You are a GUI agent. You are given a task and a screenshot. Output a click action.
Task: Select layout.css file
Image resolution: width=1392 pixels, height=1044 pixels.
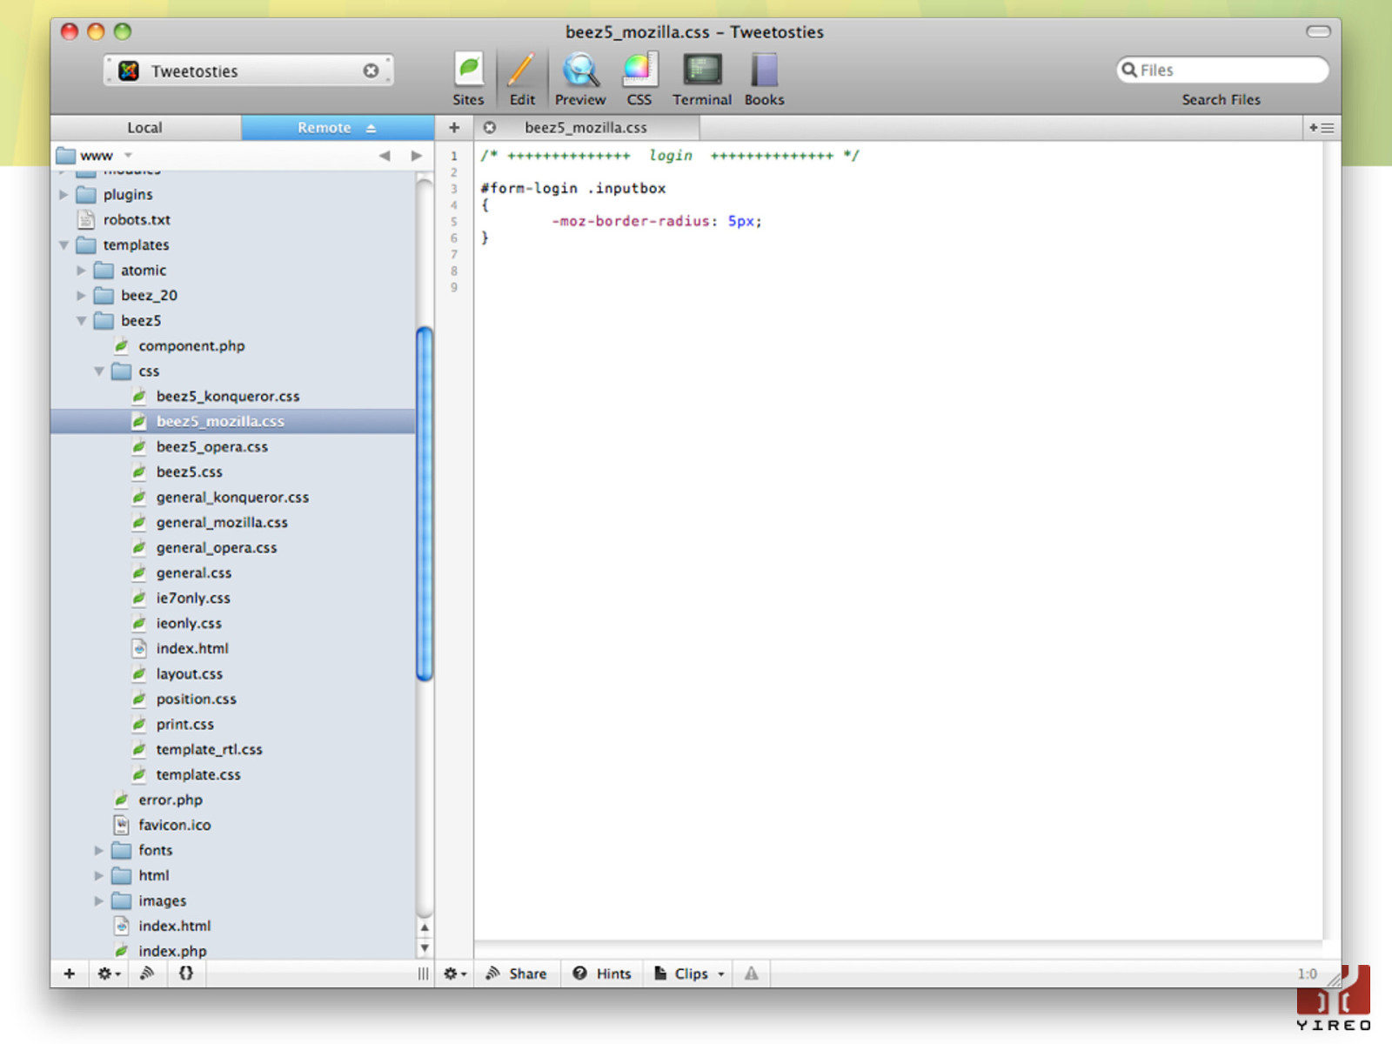[233, 674]
